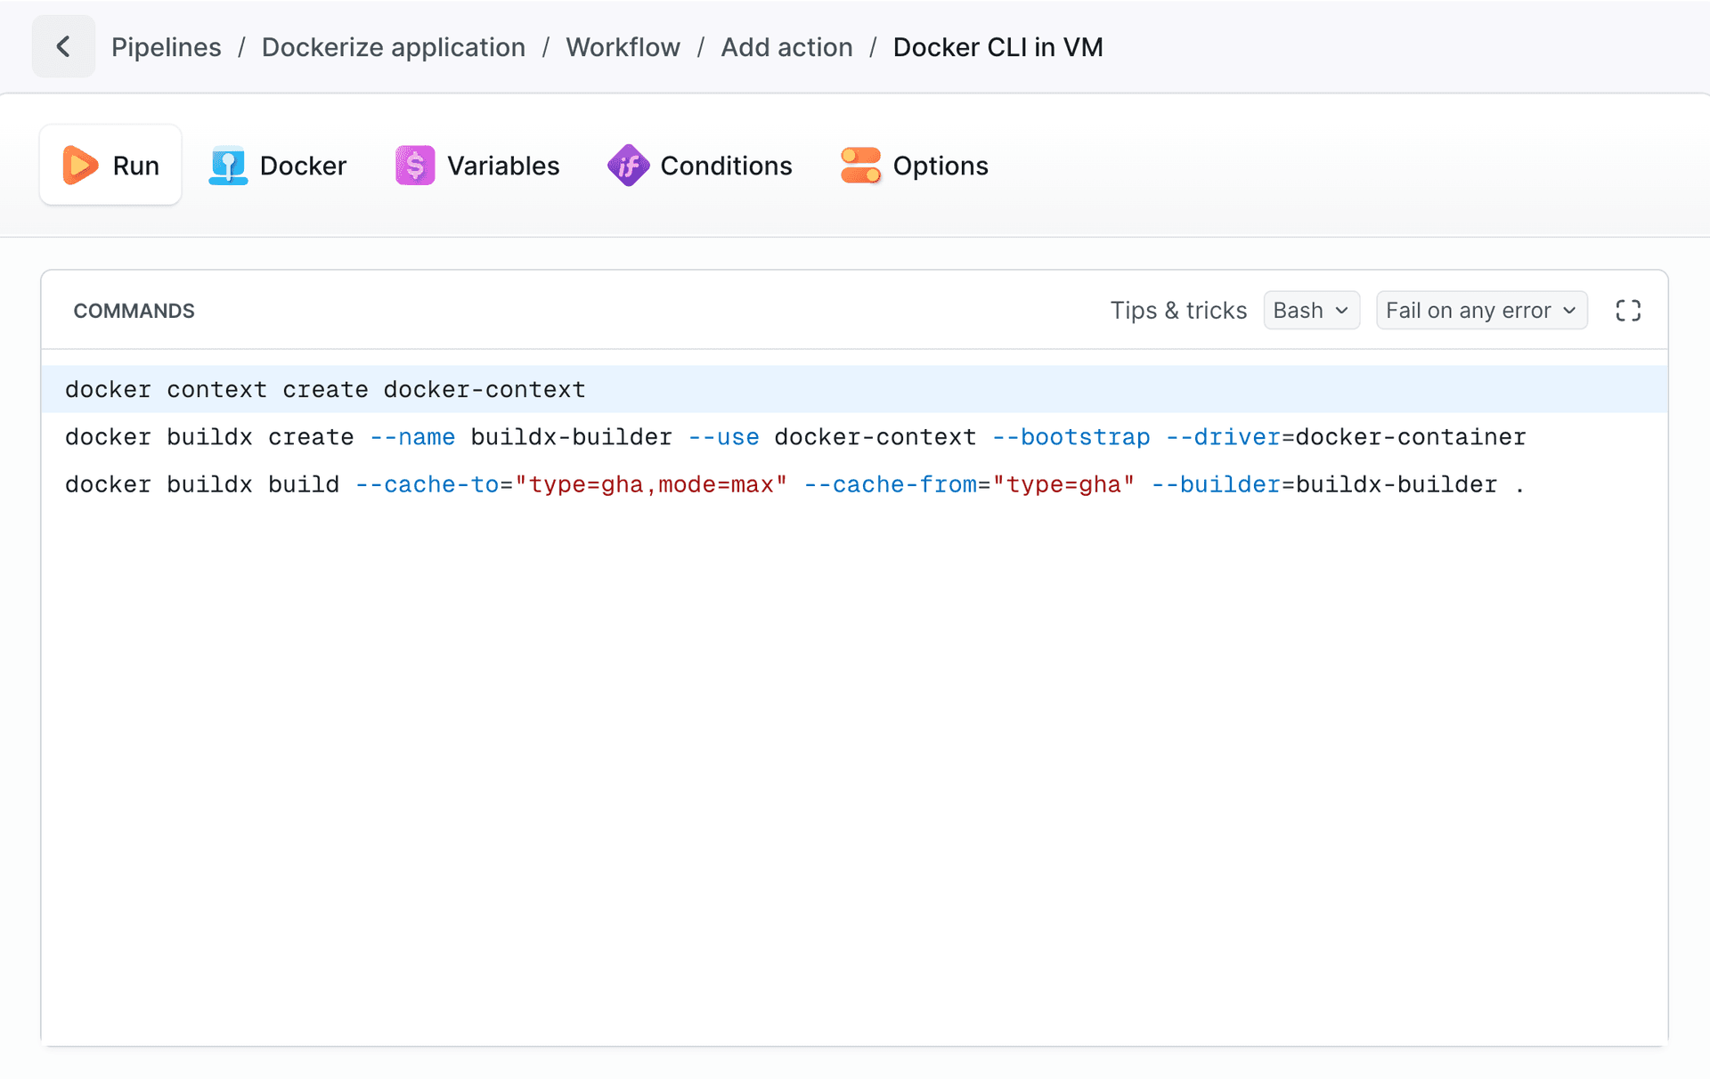Viewport: 1710px width, 1079px height.
Task: Click the back arrow in the breadcrumb
Action: coord(63,46)
